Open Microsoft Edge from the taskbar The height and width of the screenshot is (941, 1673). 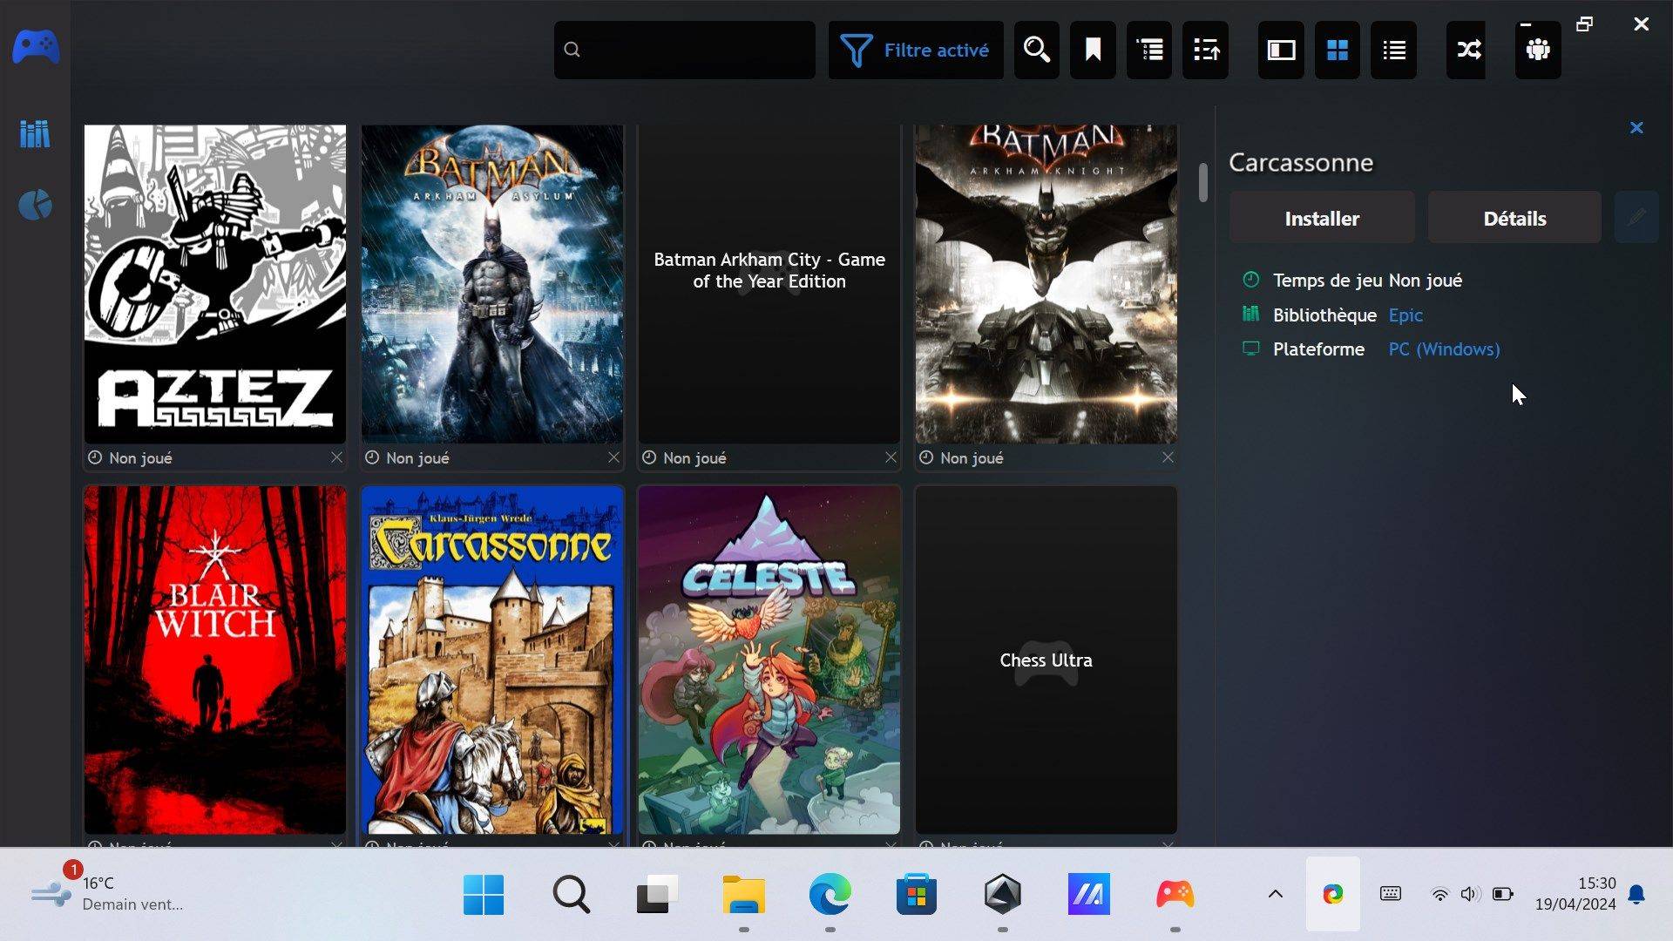point(830,895)
